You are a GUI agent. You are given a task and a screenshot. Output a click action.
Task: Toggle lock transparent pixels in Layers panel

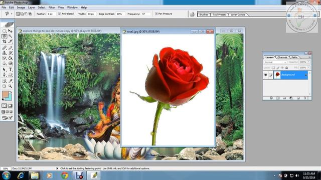tap(273, 67)
